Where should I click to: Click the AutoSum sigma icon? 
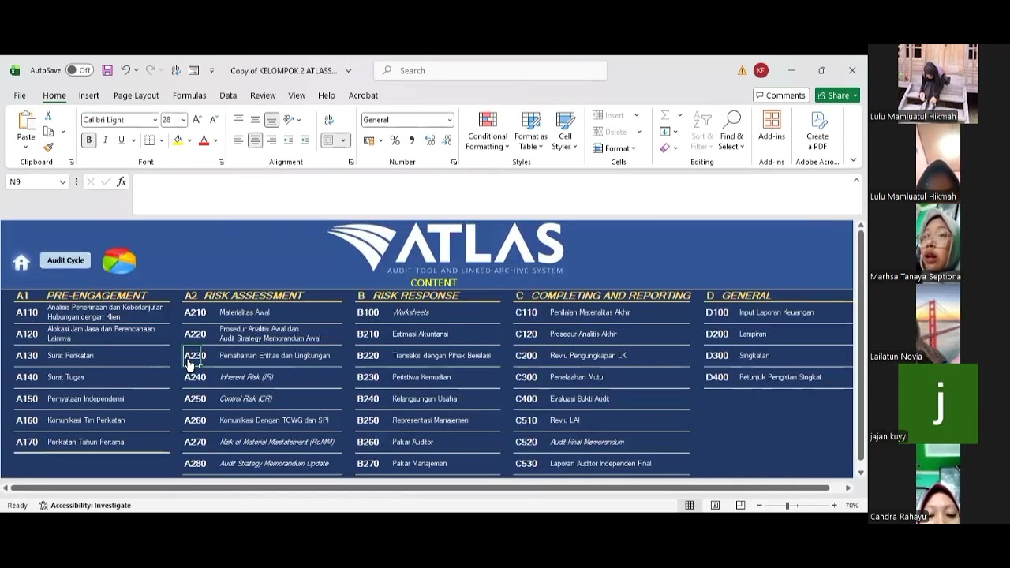[665, 115]
